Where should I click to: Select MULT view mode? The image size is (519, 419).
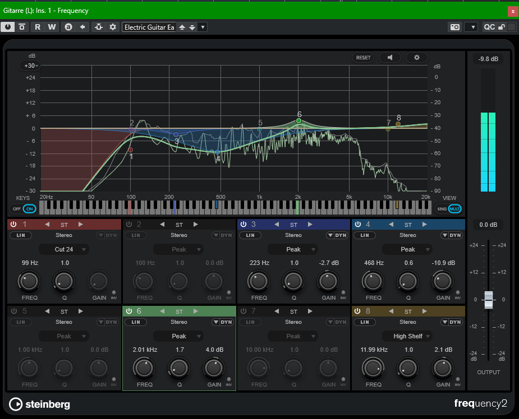454,208
